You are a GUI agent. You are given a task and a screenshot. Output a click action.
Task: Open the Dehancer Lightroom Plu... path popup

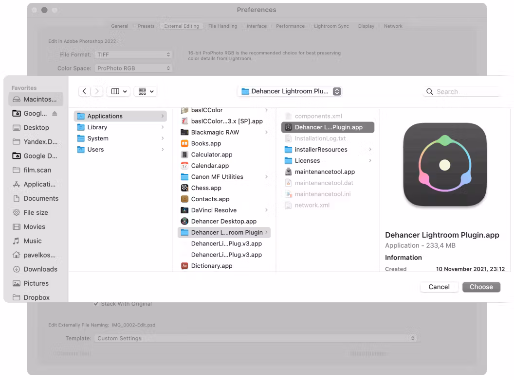click(290, 91)
